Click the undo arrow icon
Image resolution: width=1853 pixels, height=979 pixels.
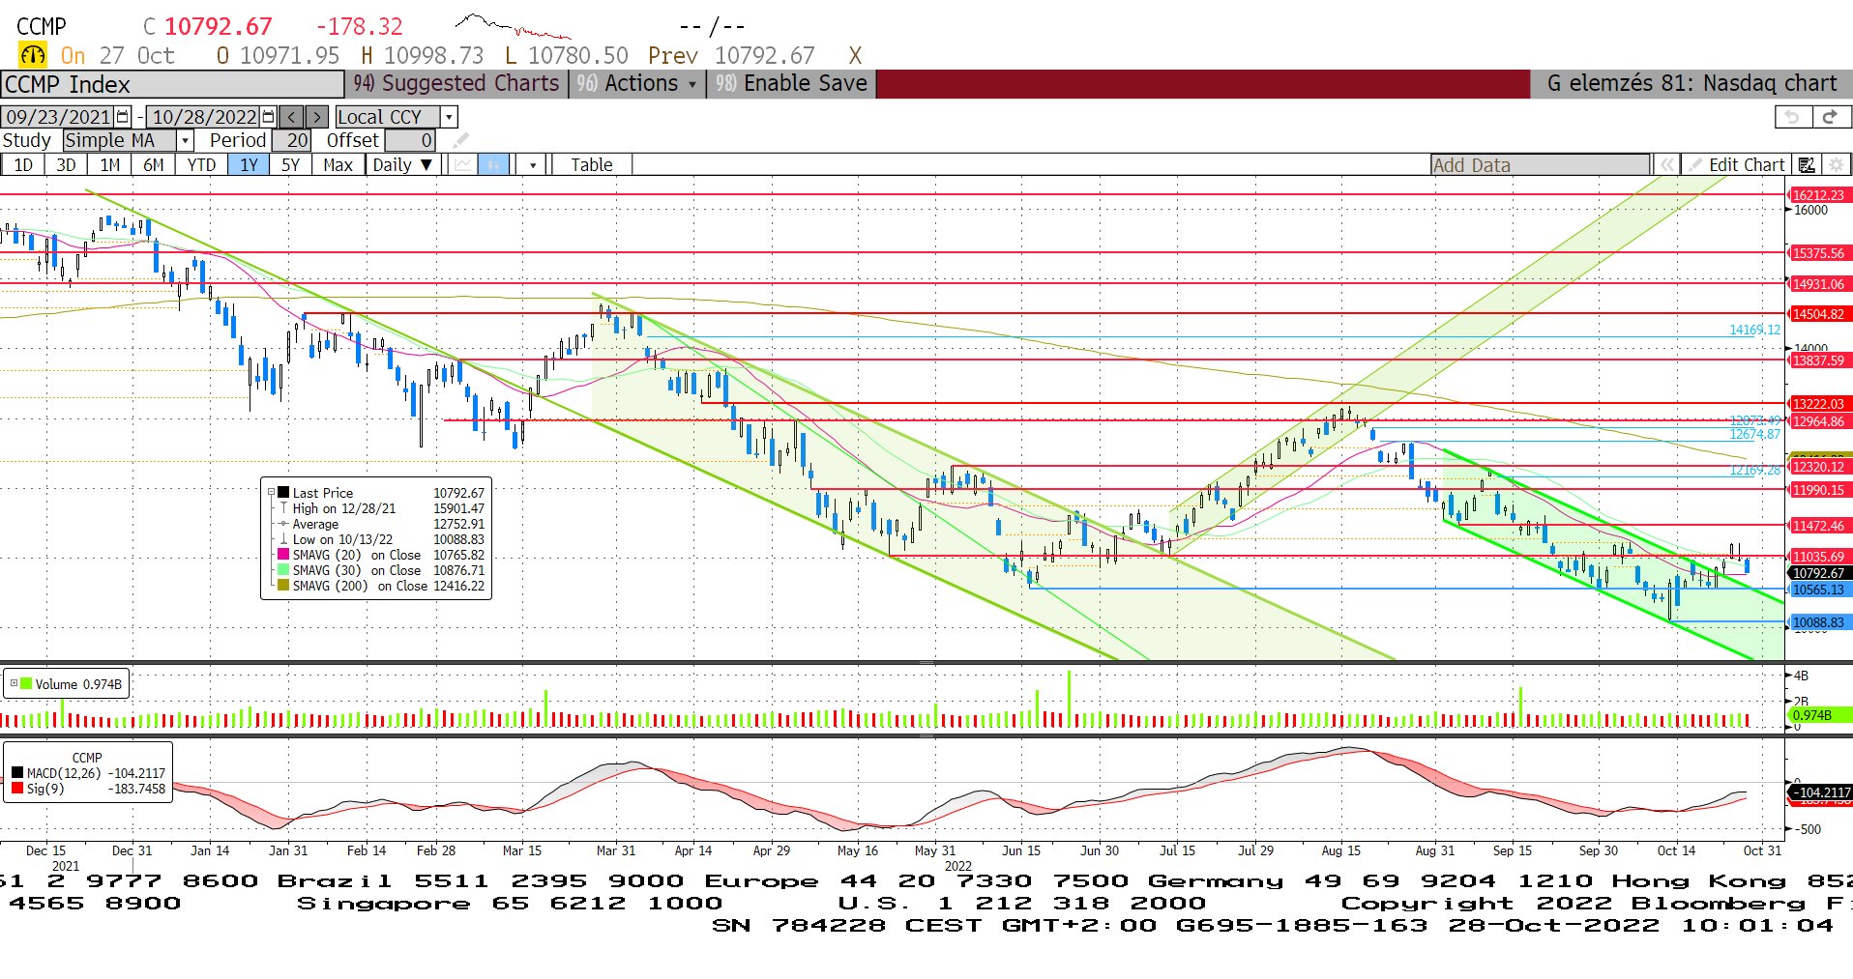(1793, 117)
